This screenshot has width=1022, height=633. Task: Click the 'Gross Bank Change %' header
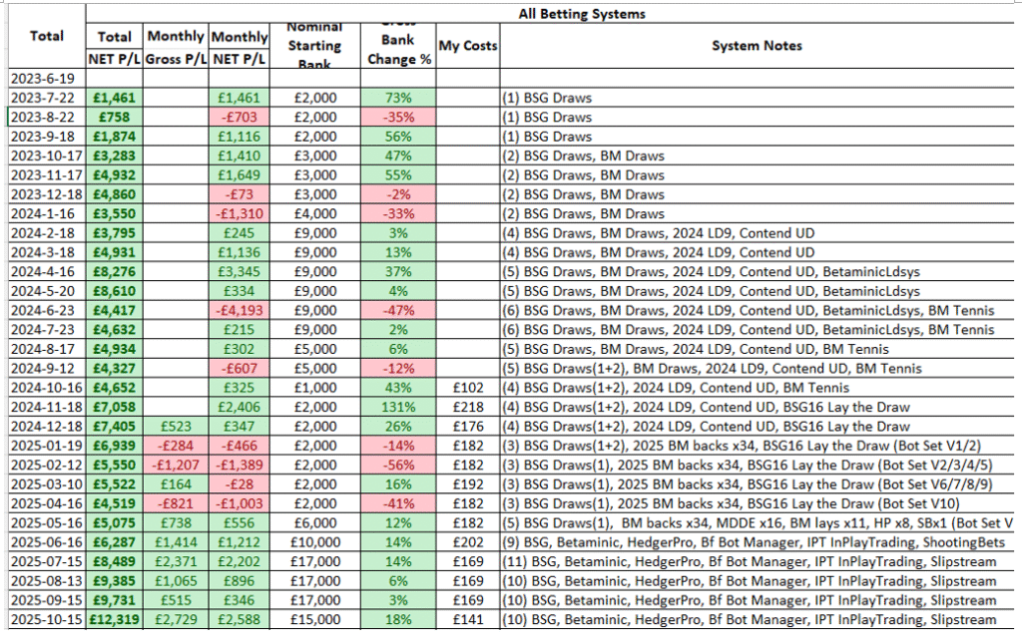(398, 46)
